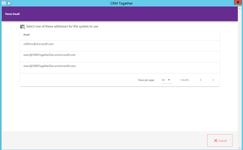
Task: Pick marc@CRMTogetherDev.onmicrosoft.com. ending with a period
Action: tap(120, 68)
